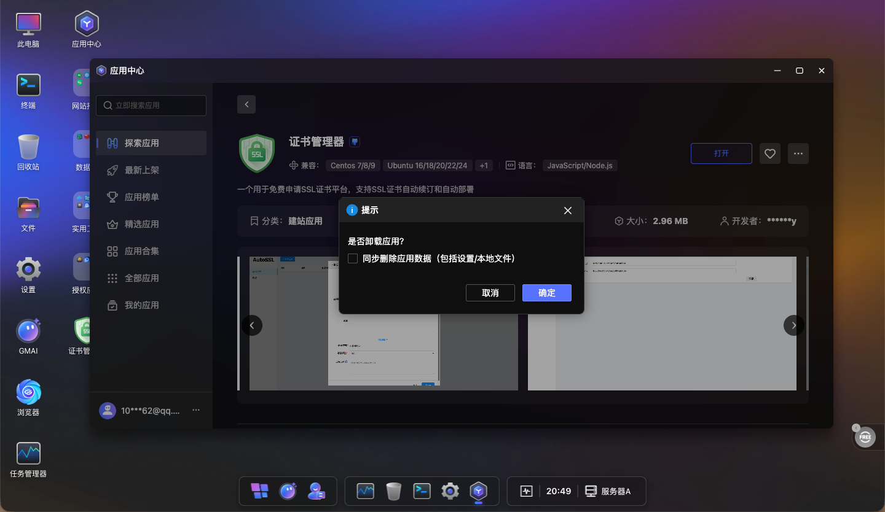Click the 浏览器 desktop icon
This screenshot has height=512, width=885.
[x=28, y=398]
